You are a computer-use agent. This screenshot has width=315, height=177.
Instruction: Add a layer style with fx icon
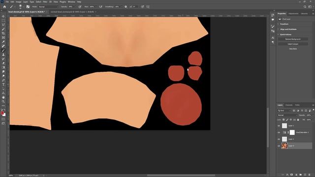(x=287, y=175)
